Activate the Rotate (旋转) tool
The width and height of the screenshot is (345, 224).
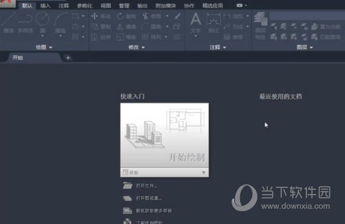(x=126, y=16)
